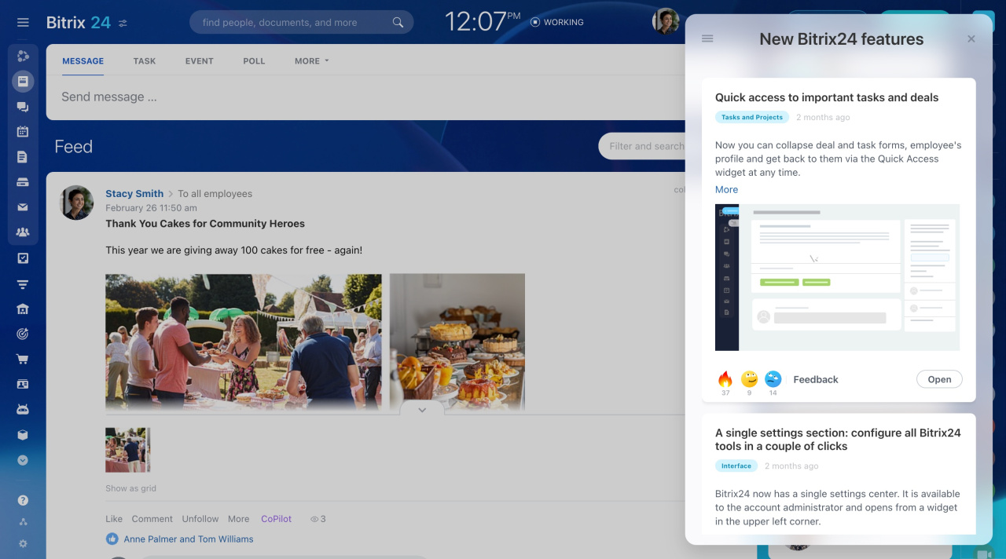Open Stacy Smith's profile link

pyautogui.click(x=134, y=194)
